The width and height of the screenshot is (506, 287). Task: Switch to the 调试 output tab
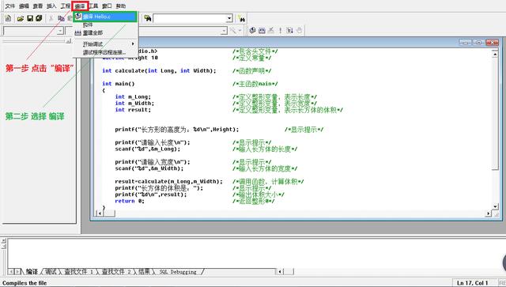51,272
